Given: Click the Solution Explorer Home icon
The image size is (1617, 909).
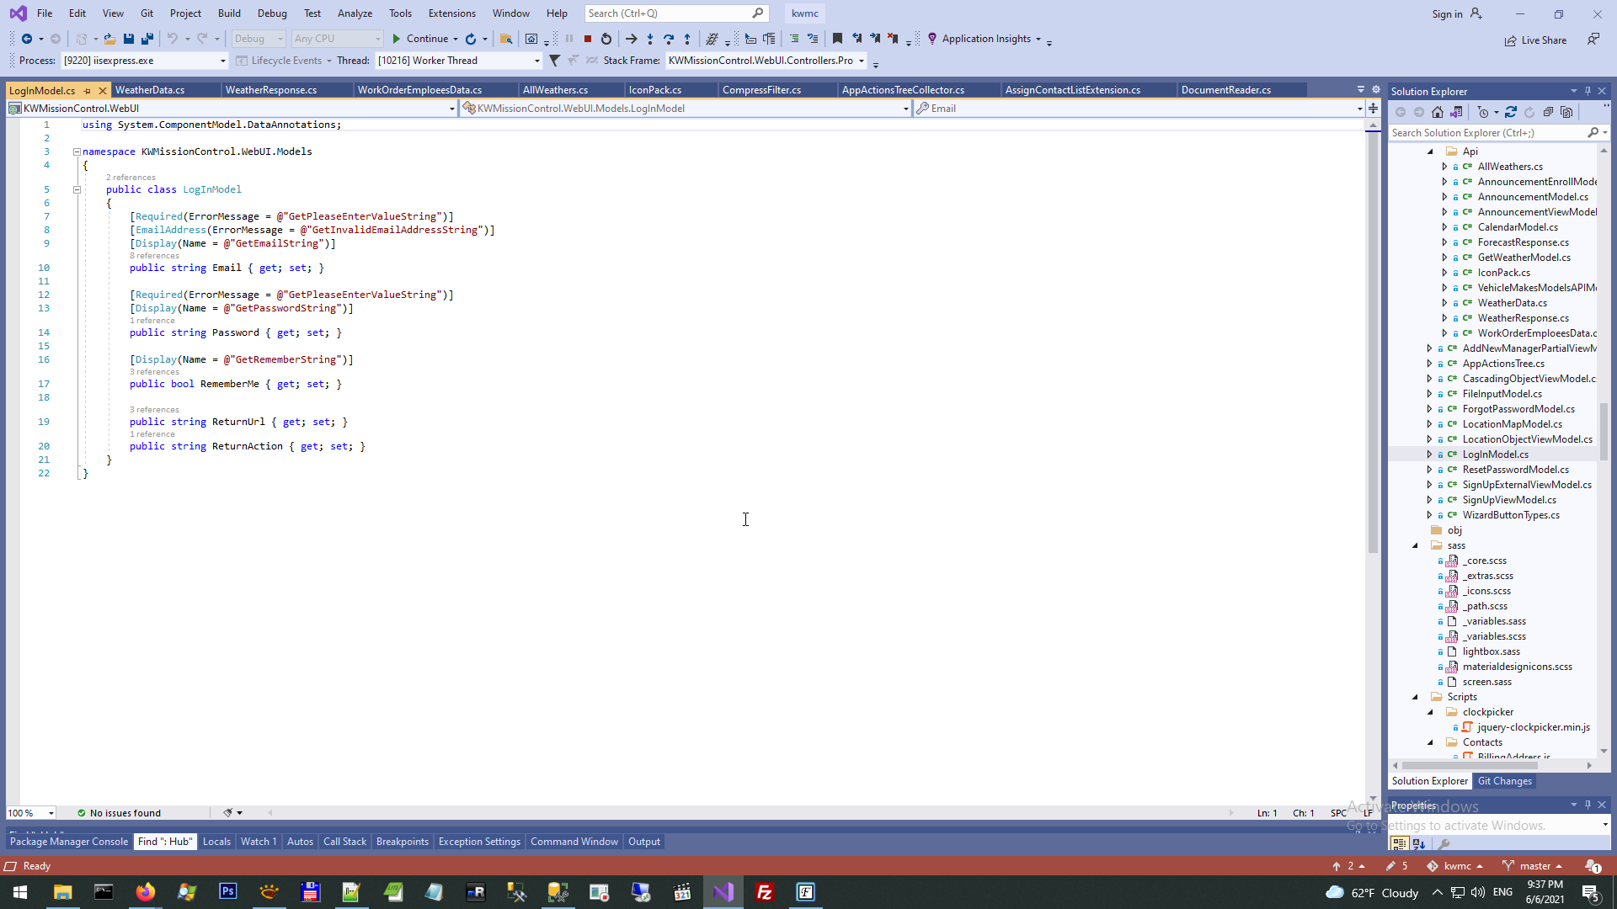Looking at the screenshot, I should pos(1438,112).
